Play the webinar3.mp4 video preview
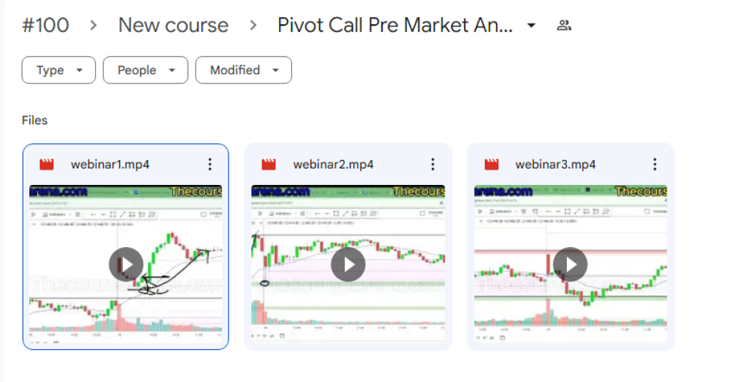The width and height of the screenshot is (731, 382). click(x=570, y=265)
